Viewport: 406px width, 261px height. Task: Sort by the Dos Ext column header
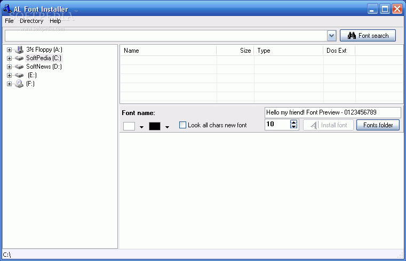339,51
